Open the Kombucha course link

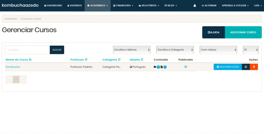click(x=13, y=67)
